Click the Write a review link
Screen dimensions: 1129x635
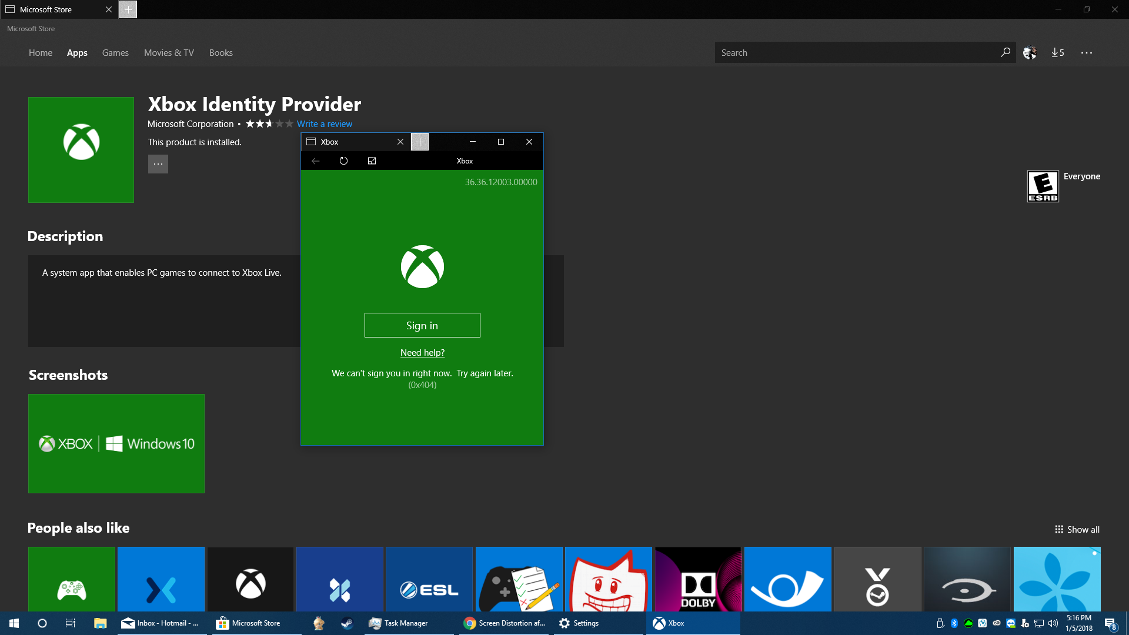point(325,124)
